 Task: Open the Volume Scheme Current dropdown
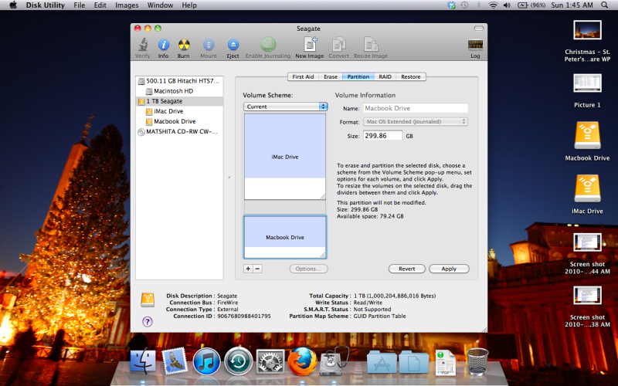pyautogui.click(x=285, y=107)
